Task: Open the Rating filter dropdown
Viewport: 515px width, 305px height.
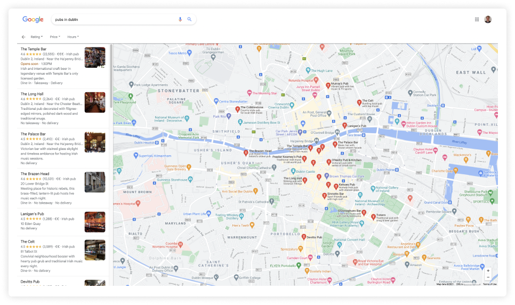Action: click(x=36, y=37)
